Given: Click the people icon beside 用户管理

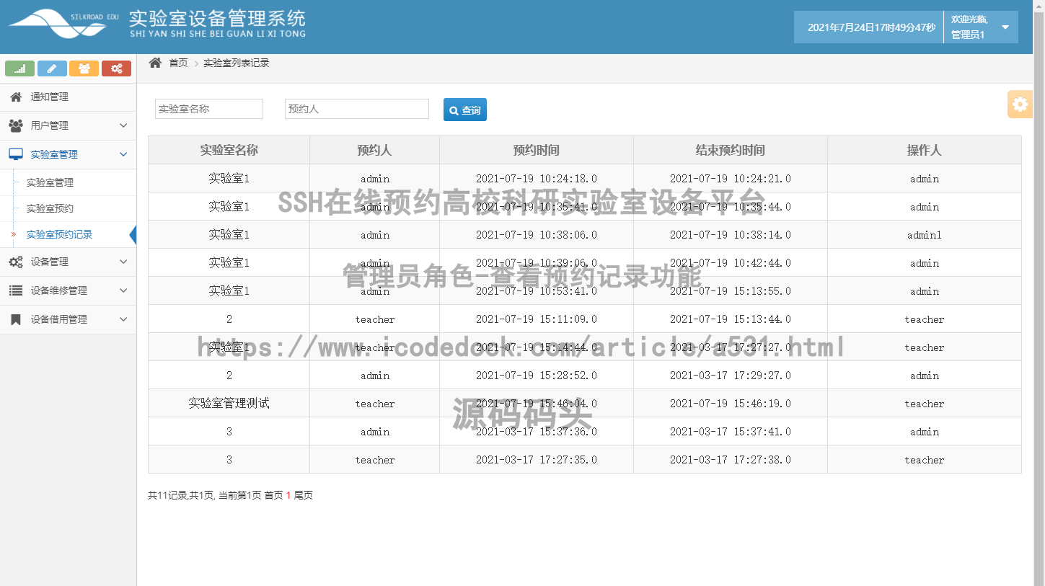Looking at the screenshot, I should [x=16, y=125].
